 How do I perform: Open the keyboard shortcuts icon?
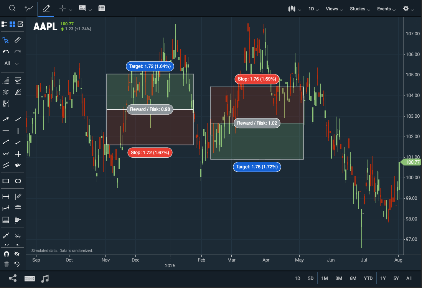coord(30,278)
